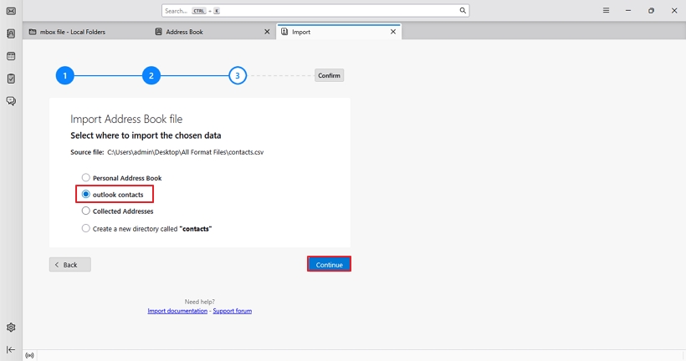The width and height of the screenshot is (686, 361).
Task: Open the Chat sidebar icon
Action: coord(11,101)
